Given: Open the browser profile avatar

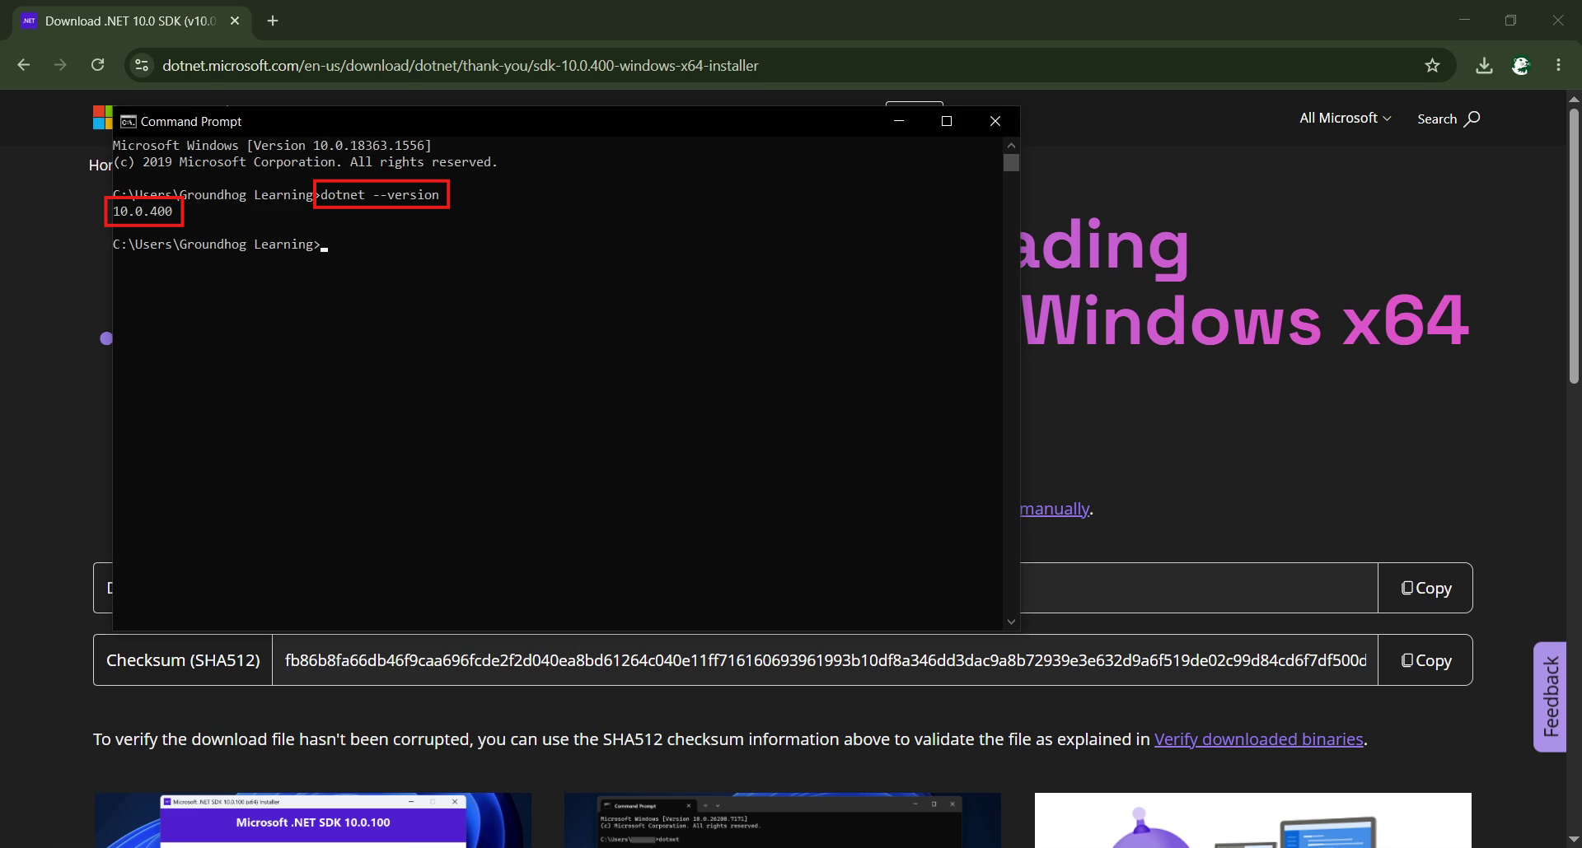Looking at the screenshot, I should click(x=1521, y=65).
